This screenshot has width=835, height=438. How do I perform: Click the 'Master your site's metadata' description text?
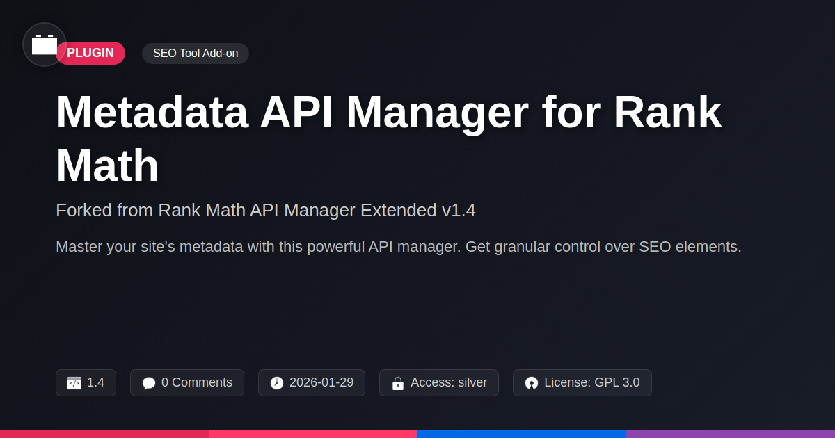click(399, 247)
